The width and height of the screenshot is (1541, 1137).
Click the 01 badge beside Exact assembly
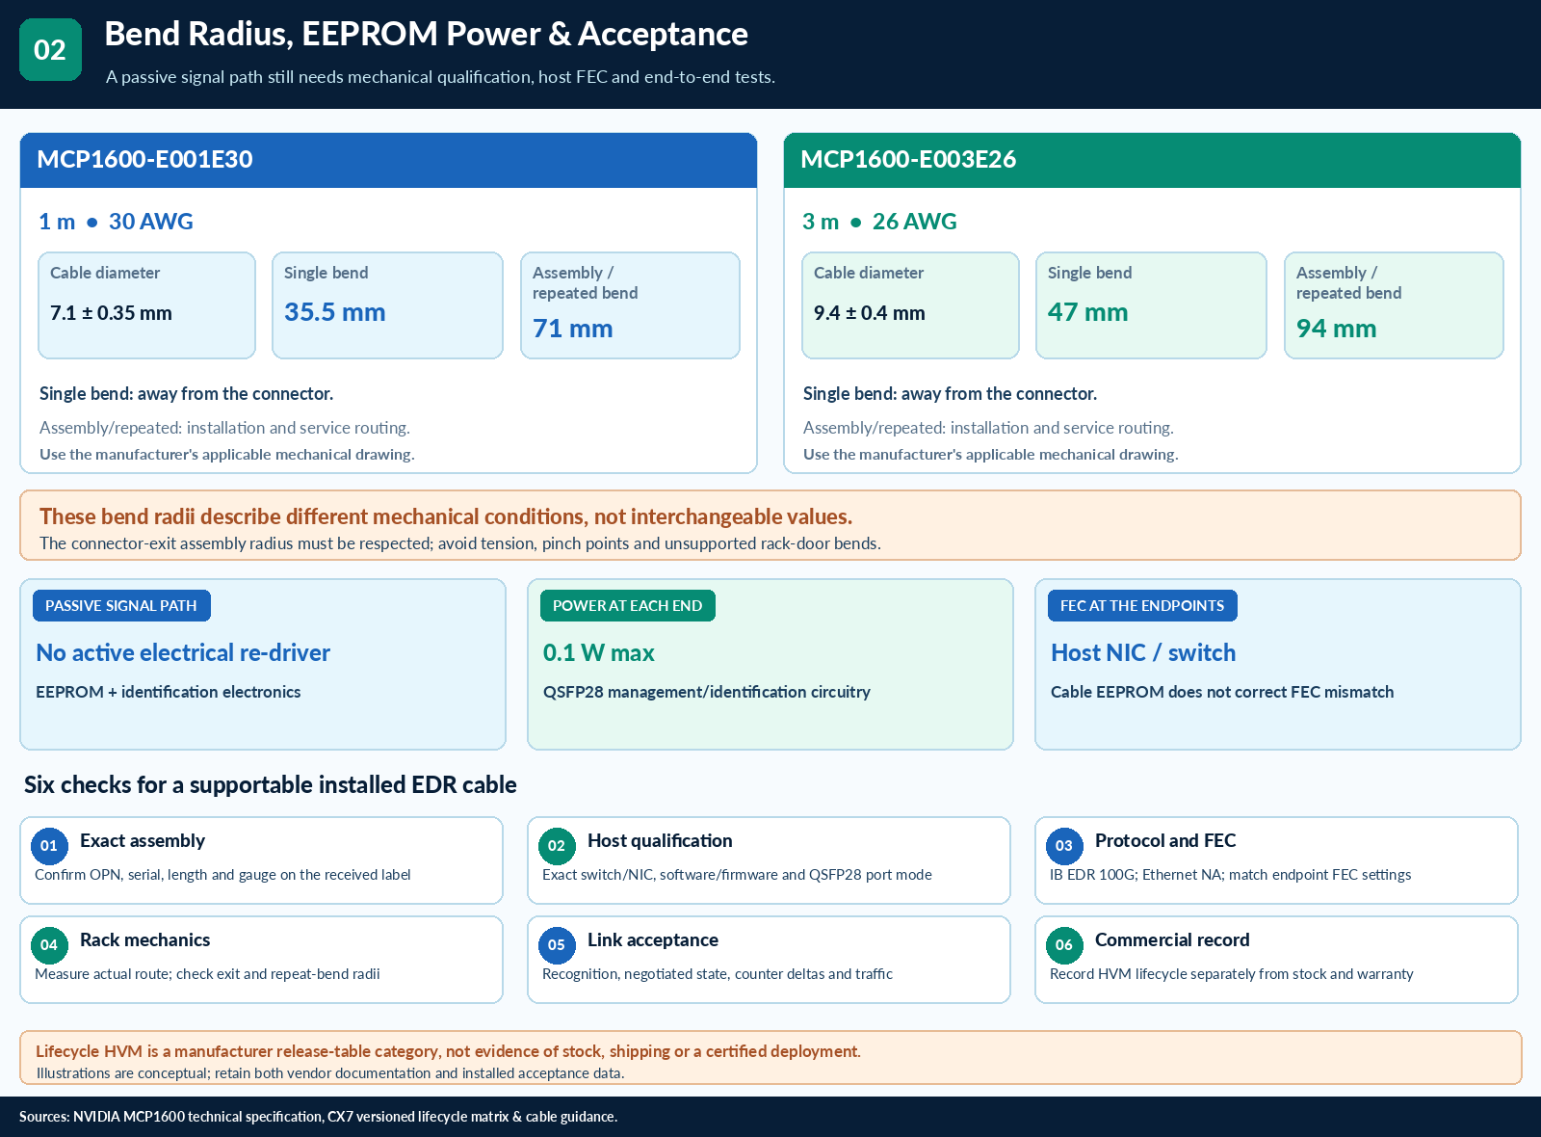tap(49, 846)
